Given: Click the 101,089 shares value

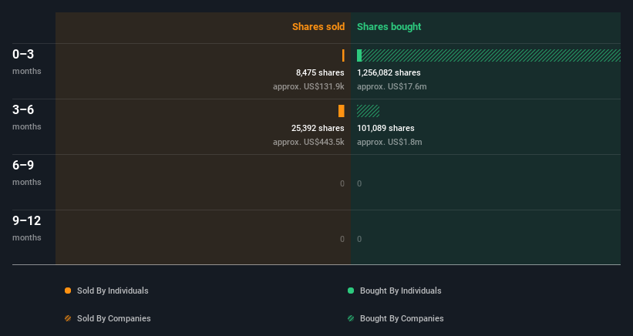Looking at the screenshot, I should click(x=386, y=128).
